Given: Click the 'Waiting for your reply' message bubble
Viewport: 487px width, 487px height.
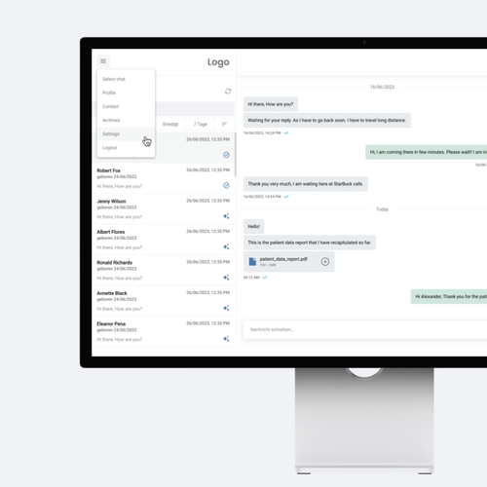Looking at the screenshot, I should pos(327,120).
